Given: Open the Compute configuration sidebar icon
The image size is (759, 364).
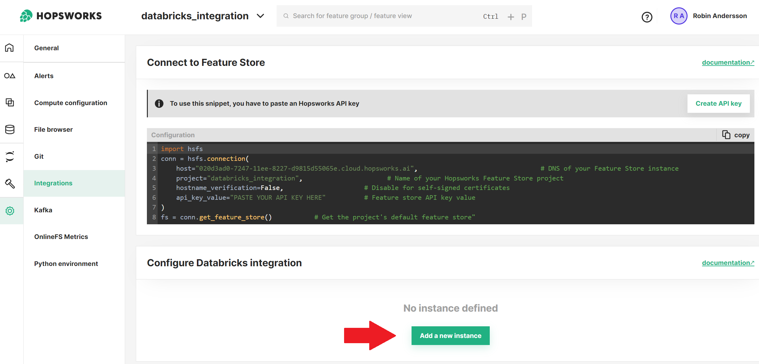Looking at the screenshot, I should click(10, 103).
